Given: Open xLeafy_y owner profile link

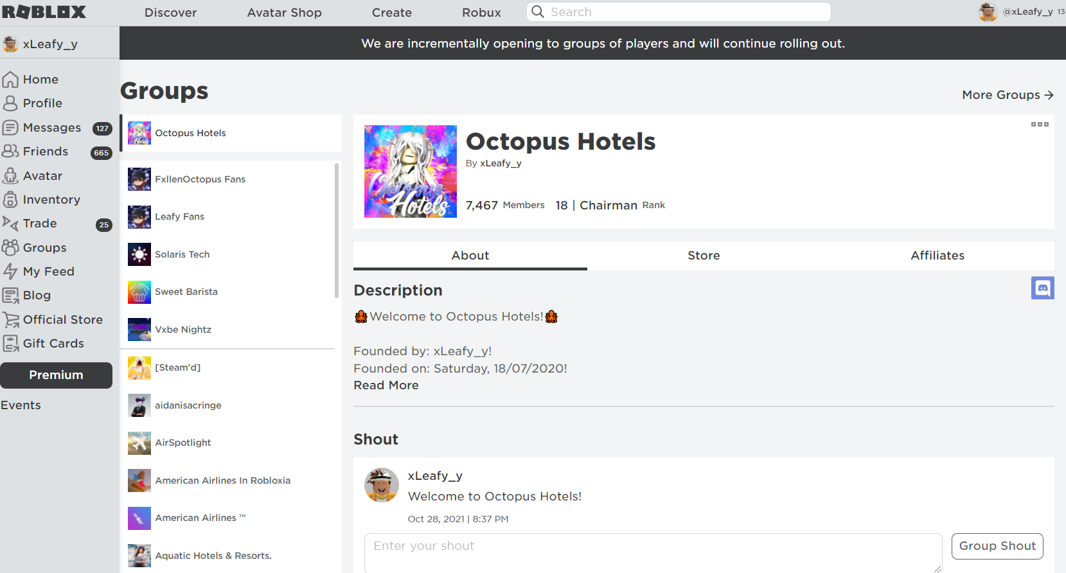Looking at the screenshot, I should tap(501, 163).
